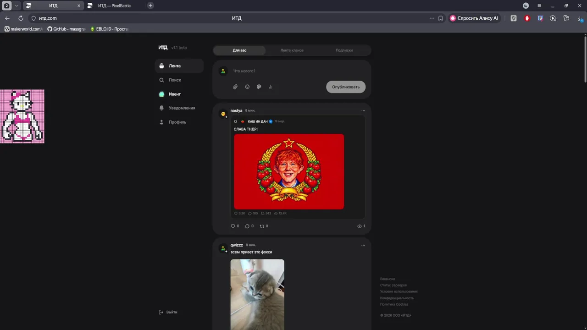Open the three-dot menu on qwizzz's post
This screenshot has height=330, width=587.
363,245
